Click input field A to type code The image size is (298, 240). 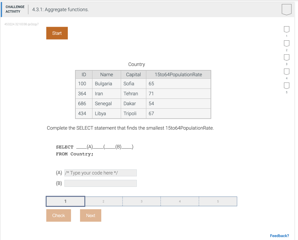pyautogui.click(x=100, y=173)
